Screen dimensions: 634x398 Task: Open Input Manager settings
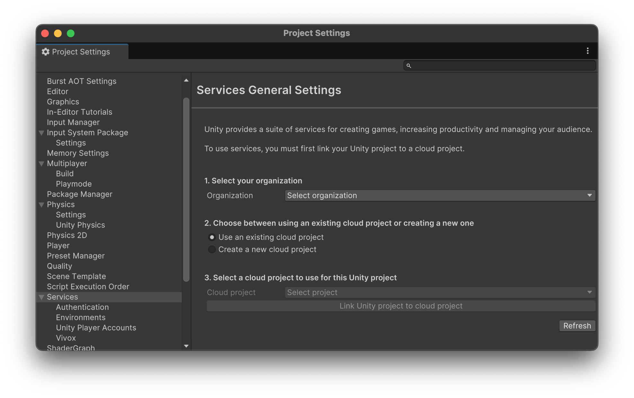[x=73, y=122]
